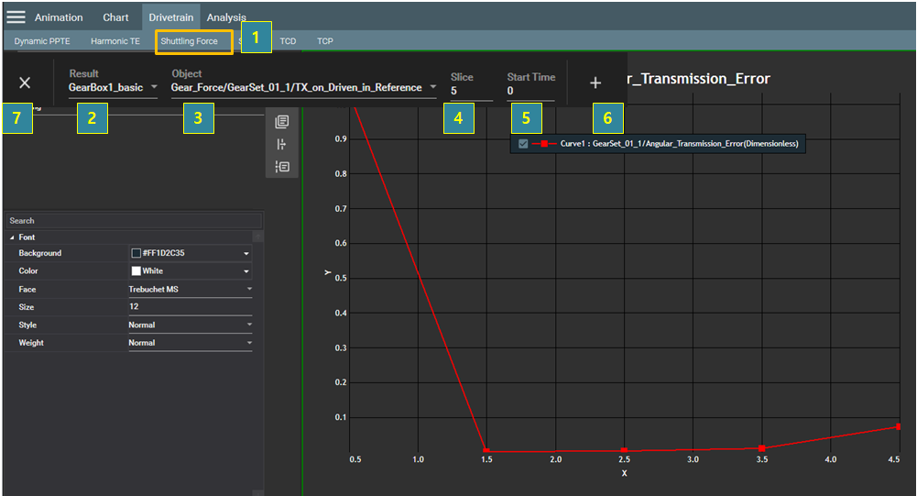Close the Shuttling Force panel with X
Image resolution: width=917 pixels, height=496 pixels.
(x=25, y=83)
